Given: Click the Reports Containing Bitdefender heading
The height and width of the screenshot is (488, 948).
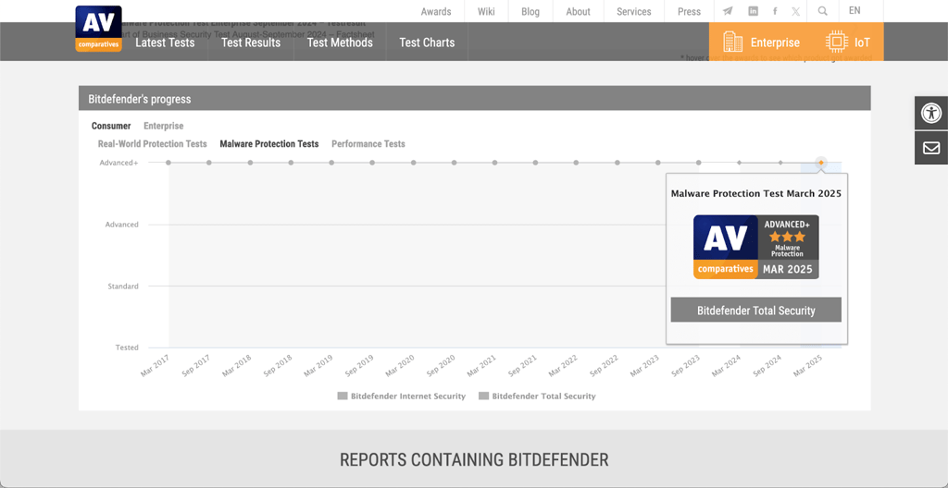Looking at the screenshot, I should [x=474, y=459].
